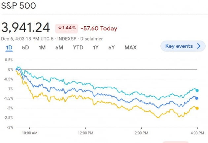Select the 1D time range tab
Image resolution: width=208 pixels, height=143 pixels.
9,48
